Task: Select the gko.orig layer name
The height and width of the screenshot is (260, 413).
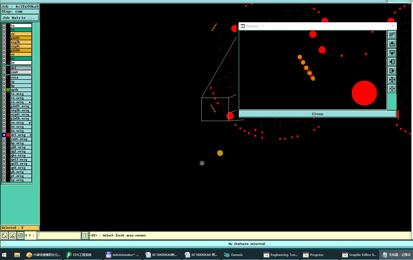Action: pos(21,155)
